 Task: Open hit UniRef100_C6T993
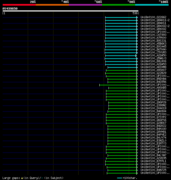pyautogui.click(x=153, y=35)
